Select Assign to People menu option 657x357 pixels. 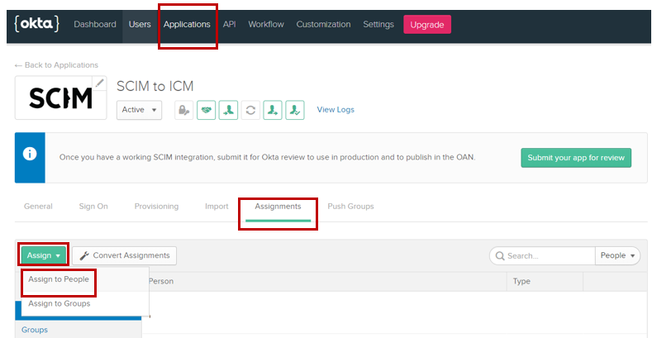(59, 279)
